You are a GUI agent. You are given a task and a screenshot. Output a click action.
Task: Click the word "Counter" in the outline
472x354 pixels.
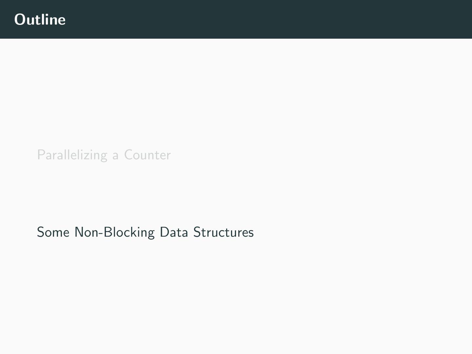tap(147, 155)
